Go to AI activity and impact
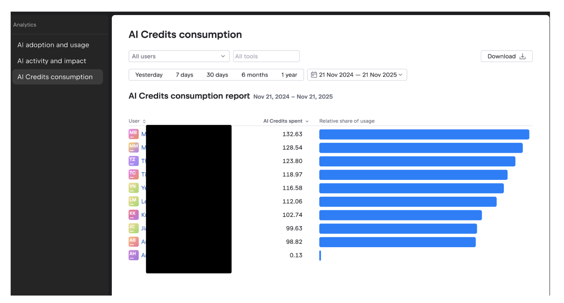 point(52,61)
